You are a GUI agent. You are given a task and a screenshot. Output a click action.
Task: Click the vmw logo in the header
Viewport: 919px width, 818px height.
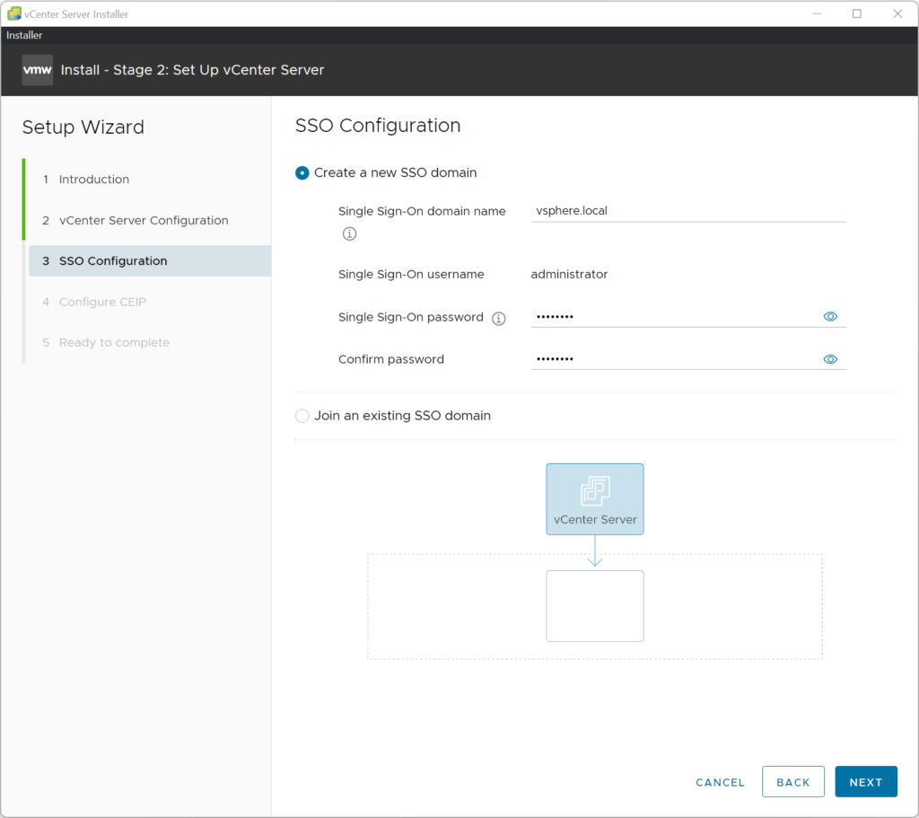click(x=38, y=70)
